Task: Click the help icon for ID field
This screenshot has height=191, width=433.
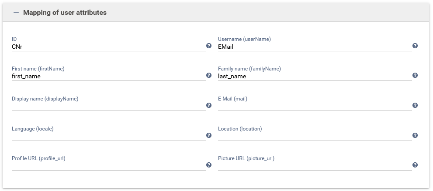Action: point(209,46)
